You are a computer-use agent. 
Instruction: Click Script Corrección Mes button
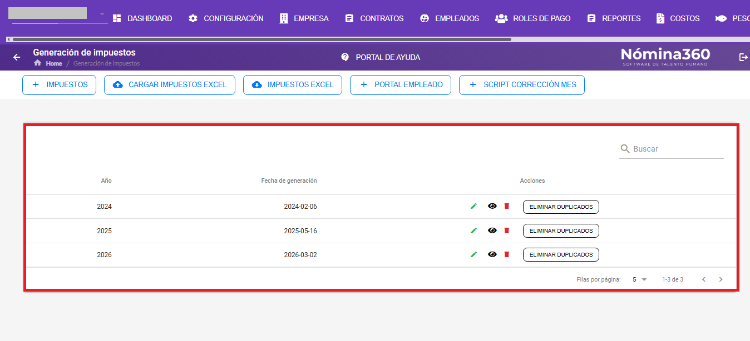tap(522, 85)
